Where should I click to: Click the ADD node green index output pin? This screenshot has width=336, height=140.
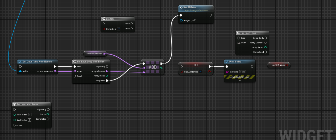coord(161,68)
